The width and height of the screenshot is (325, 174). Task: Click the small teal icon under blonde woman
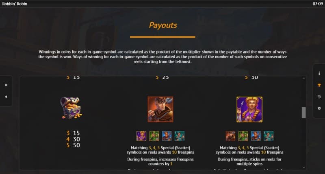tap(268, 136)
